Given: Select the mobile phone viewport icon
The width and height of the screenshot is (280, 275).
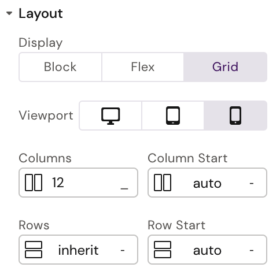Looking at the screenshot, I should click(x=235, y=116).
